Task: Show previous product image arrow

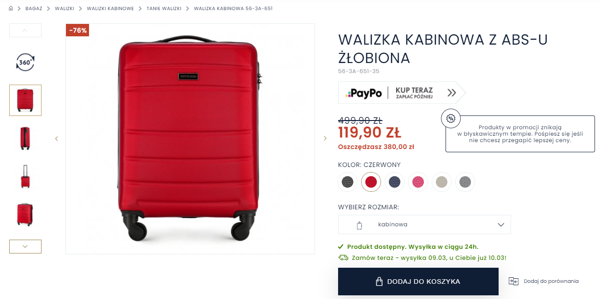Action: (57, 138)
